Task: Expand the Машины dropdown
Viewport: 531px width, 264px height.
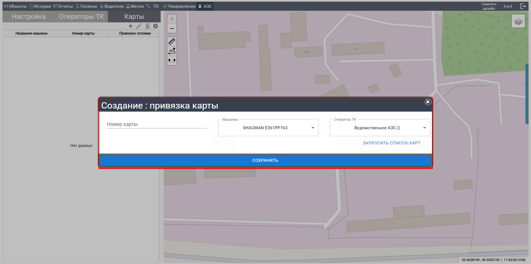Action: [x=313, y=128]
